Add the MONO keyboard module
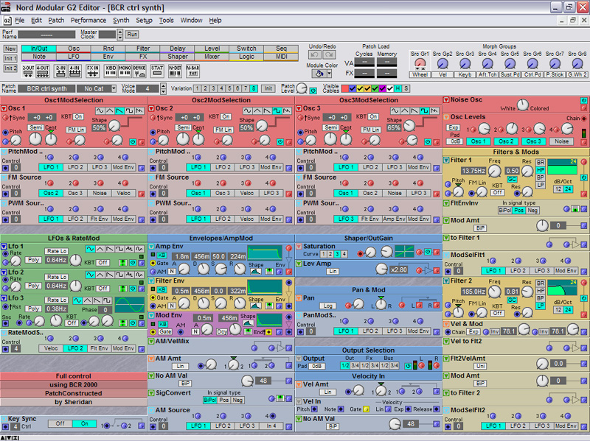Screen dimensions: 590x441 pos(125,71)
